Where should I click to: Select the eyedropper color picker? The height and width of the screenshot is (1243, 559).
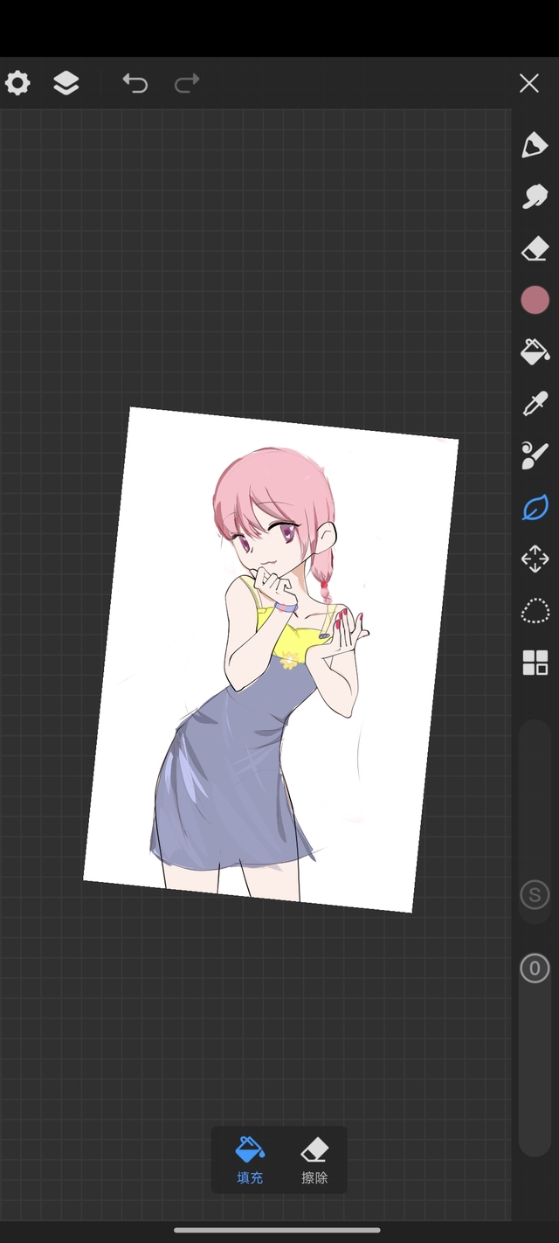535,404
